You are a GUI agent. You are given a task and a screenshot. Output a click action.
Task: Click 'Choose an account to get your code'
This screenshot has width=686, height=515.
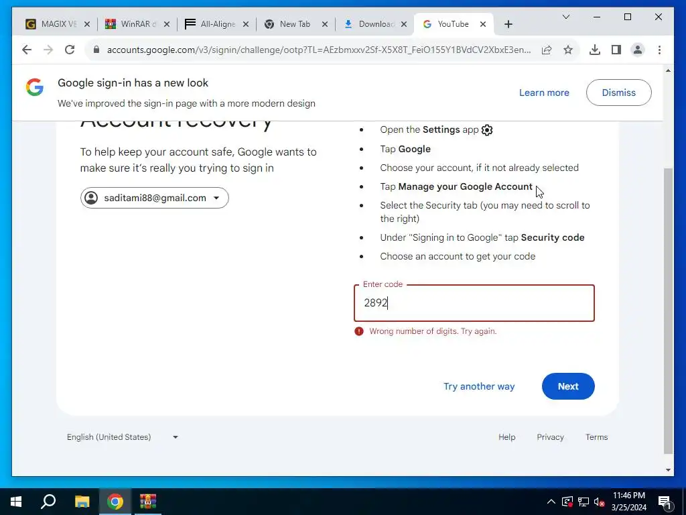458,256
